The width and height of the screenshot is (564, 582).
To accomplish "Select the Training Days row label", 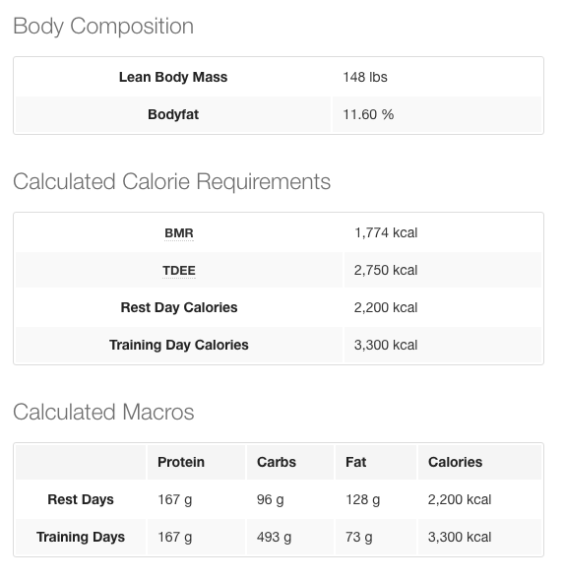I will click(81, 537).
